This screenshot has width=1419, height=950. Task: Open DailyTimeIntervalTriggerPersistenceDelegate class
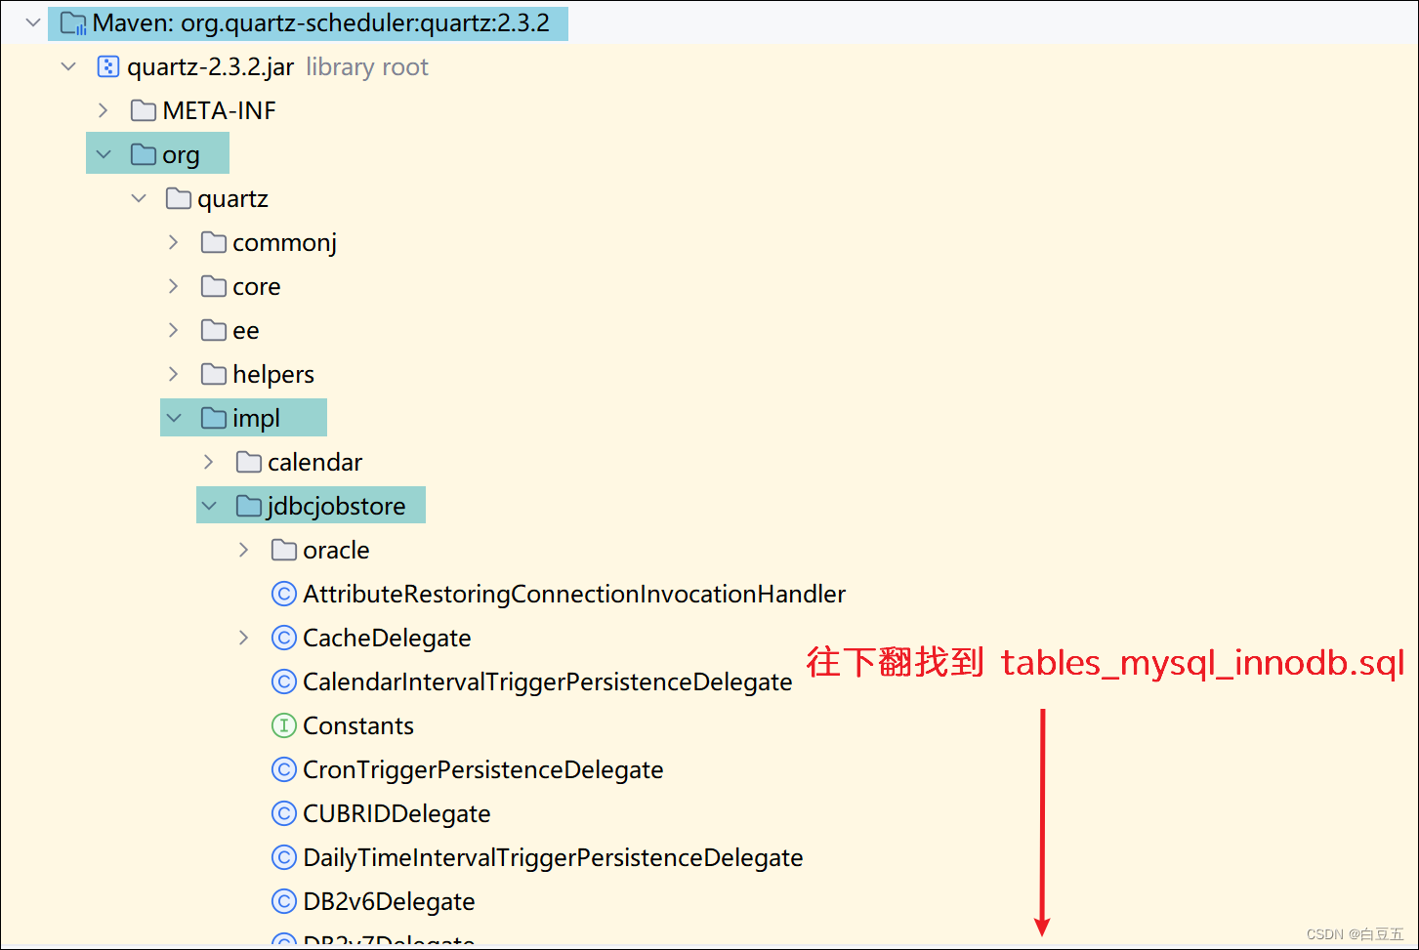553,857
